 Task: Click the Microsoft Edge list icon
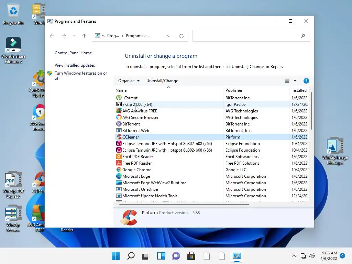tap(119, 176)
